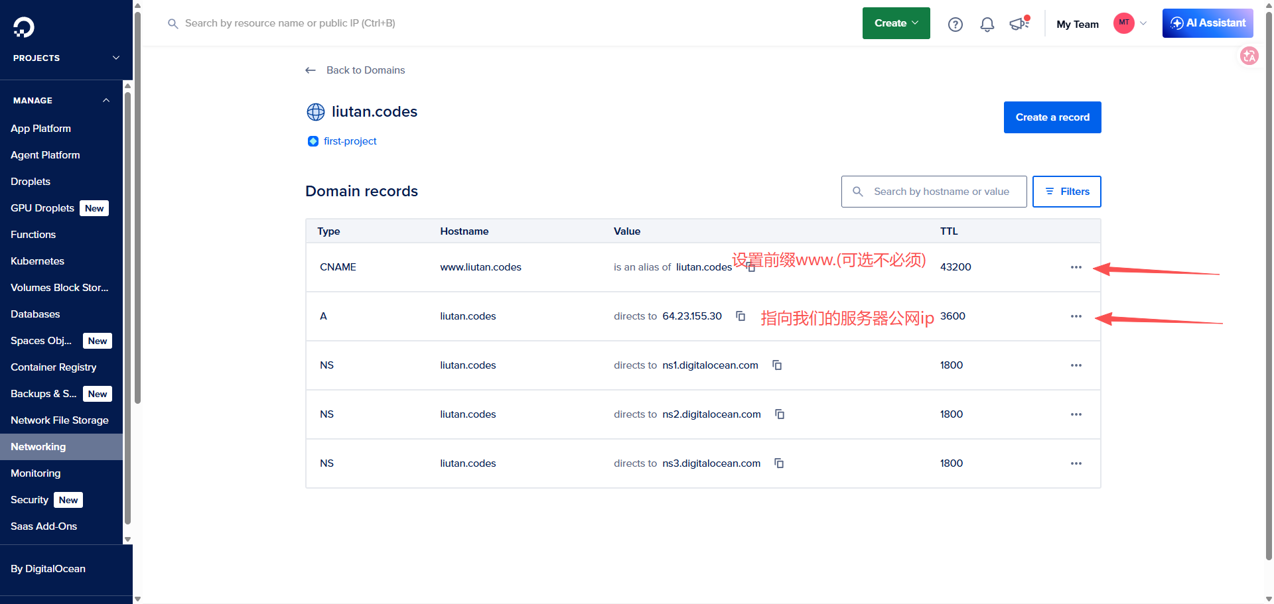This screenshot has height=604, width=1274.
Task: Click the MT user avatar
Action: click(1124, 23)
